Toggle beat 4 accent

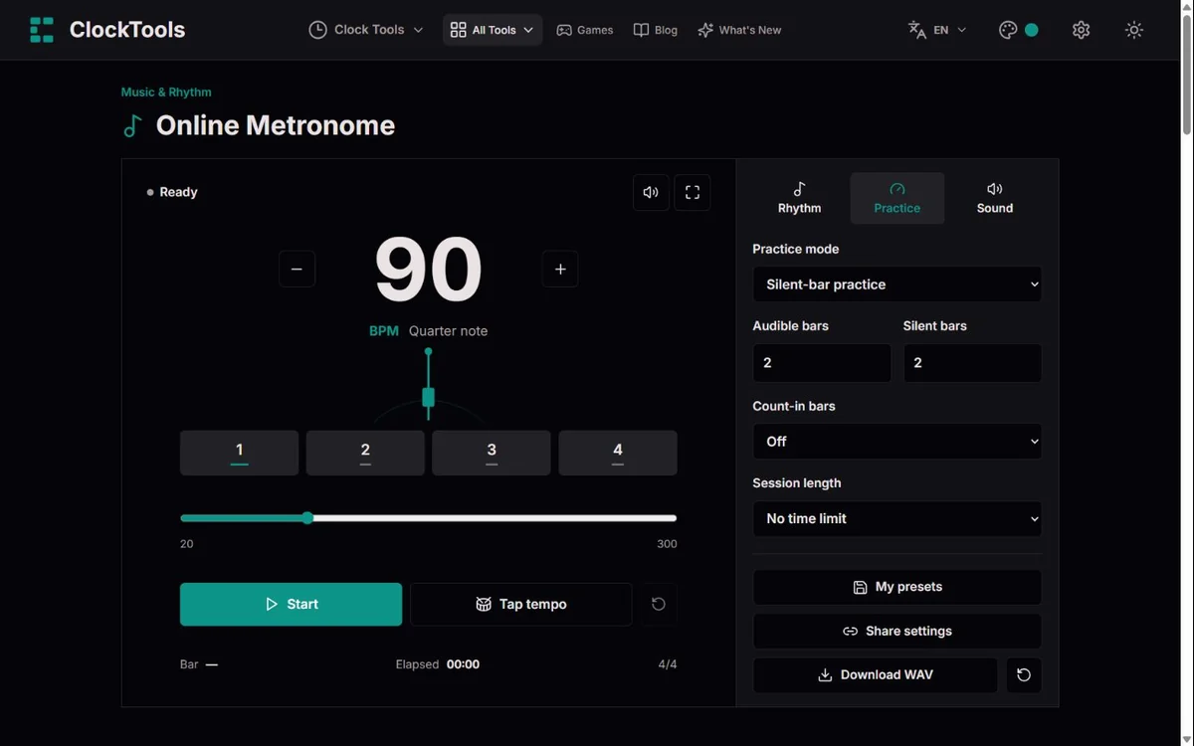618,453
